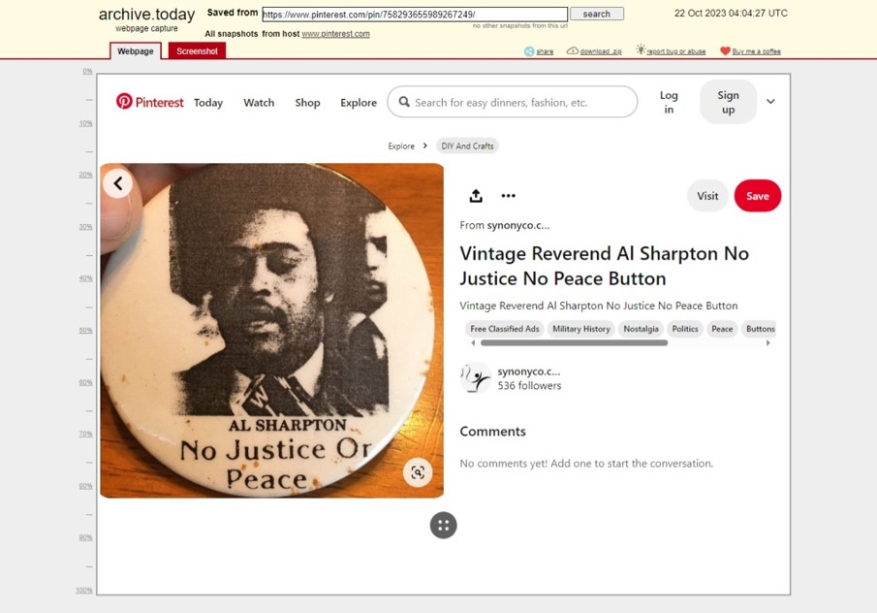Click the Buy me a coffee heart icon

725,51
